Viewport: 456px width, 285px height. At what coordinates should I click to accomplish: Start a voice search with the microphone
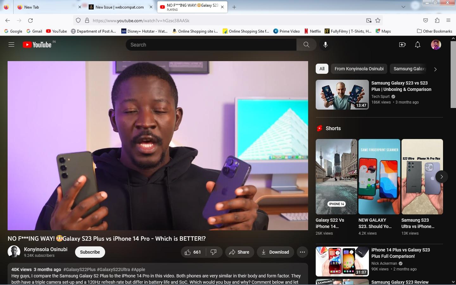326,45
